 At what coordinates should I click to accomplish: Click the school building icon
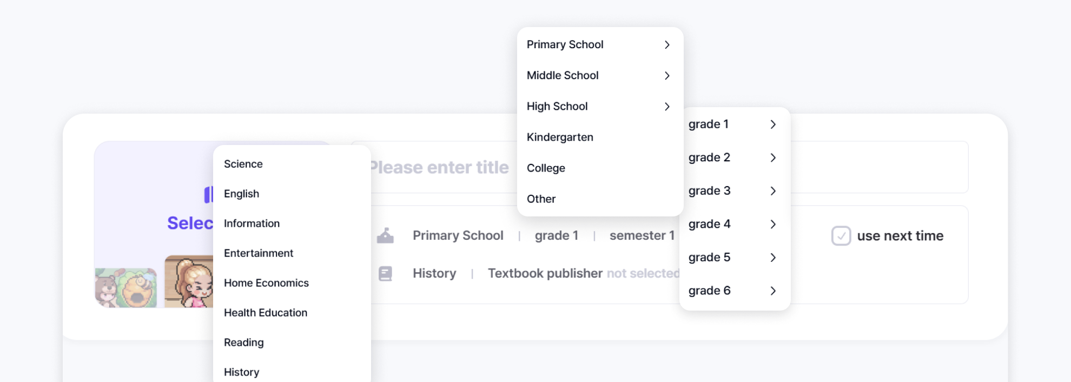click(385, 235)
